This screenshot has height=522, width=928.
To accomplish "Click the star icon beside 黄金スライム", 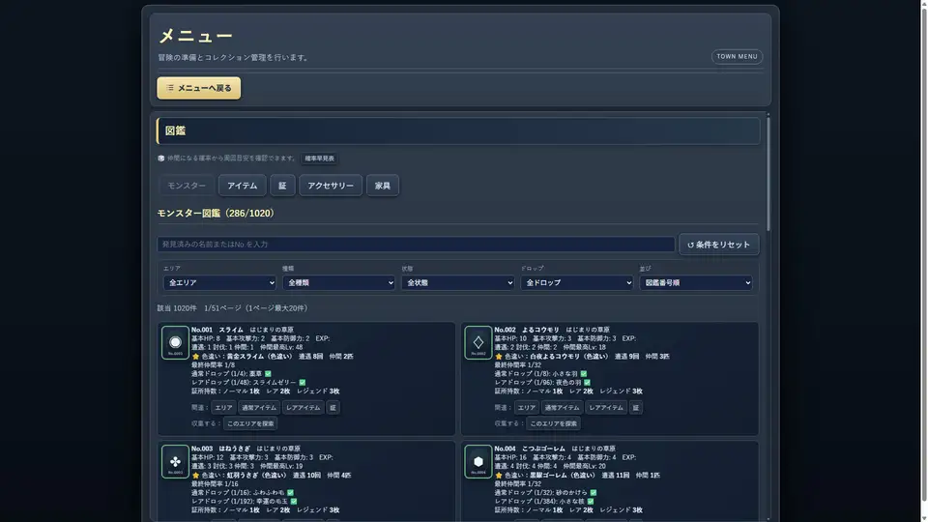I will pyautogui.click(x=195, y=357).
